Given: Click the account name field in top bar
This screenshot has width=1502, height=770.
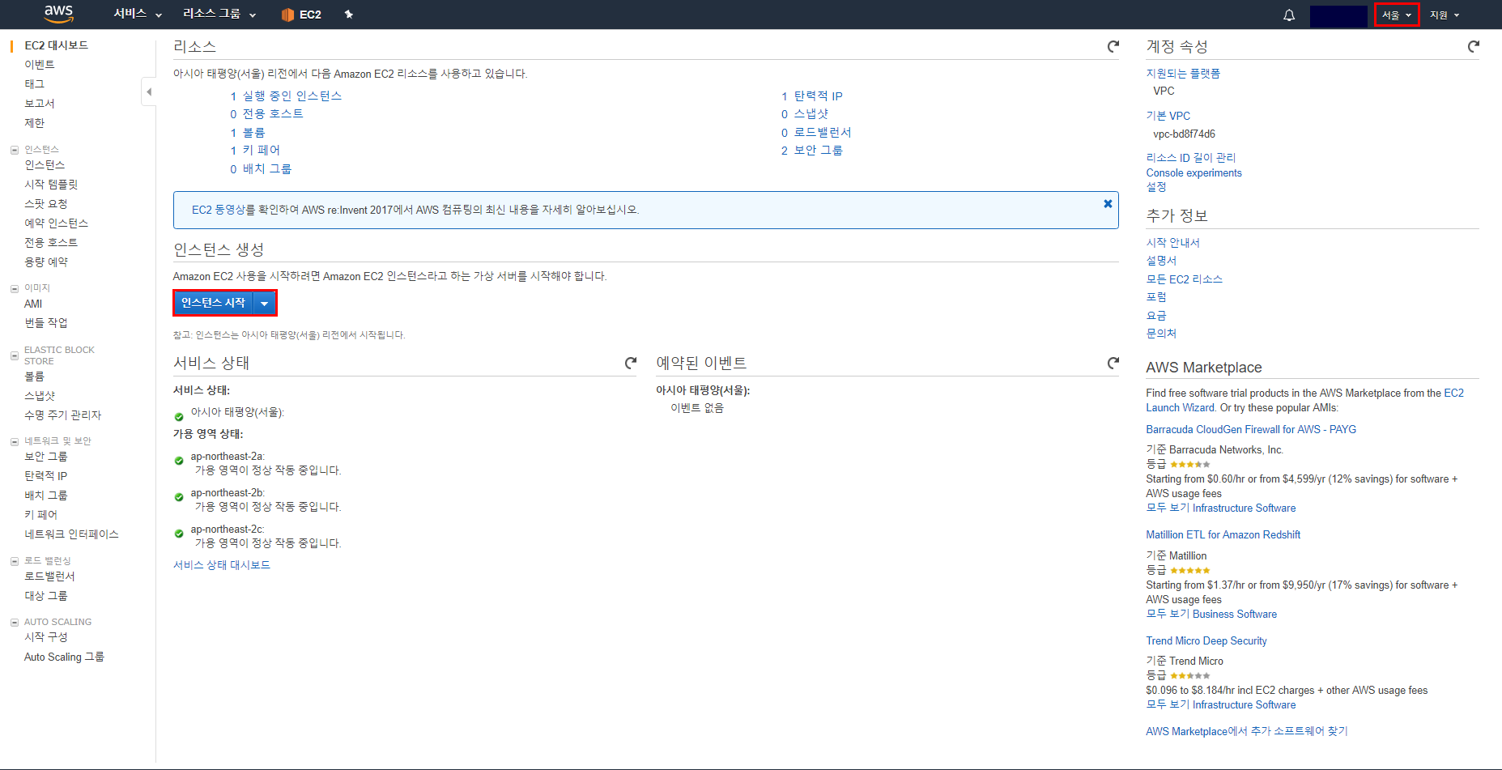Looking at the screenshot, I should pyautogui.click(x=1338, y=15).
